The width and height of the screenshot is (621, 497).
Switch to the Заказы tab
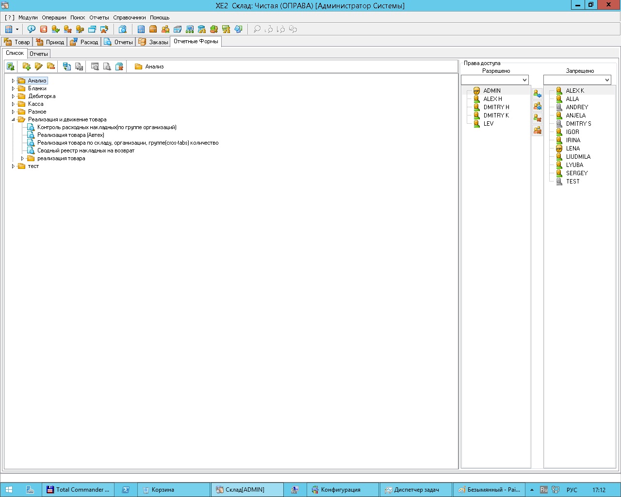pyautogui.click(x=153, y=42)
